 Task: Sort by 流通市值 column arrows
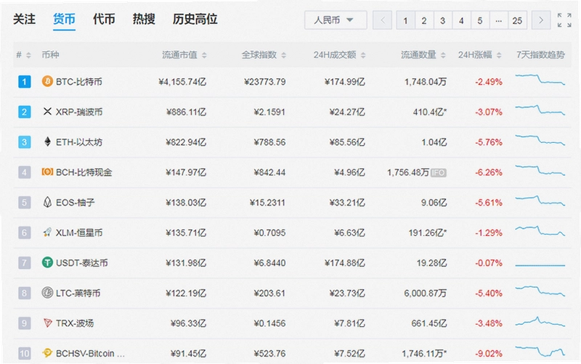(x=204, y=55)
